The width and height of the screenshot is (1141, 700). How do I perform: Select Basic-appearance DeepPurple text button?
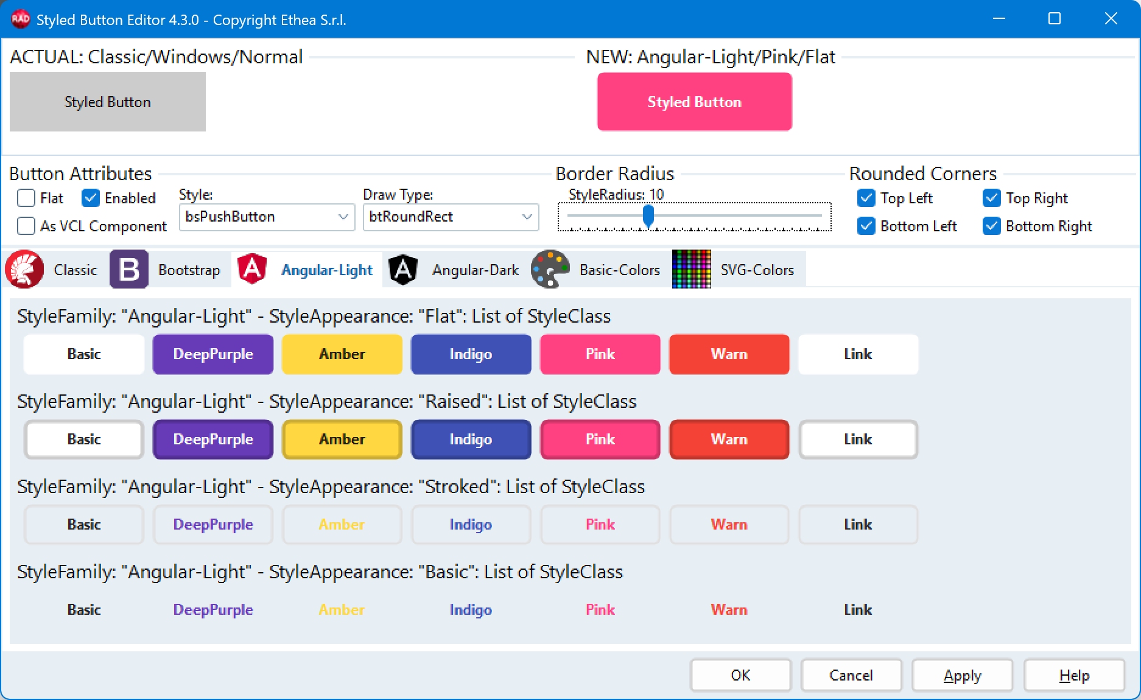coord(213,610)
